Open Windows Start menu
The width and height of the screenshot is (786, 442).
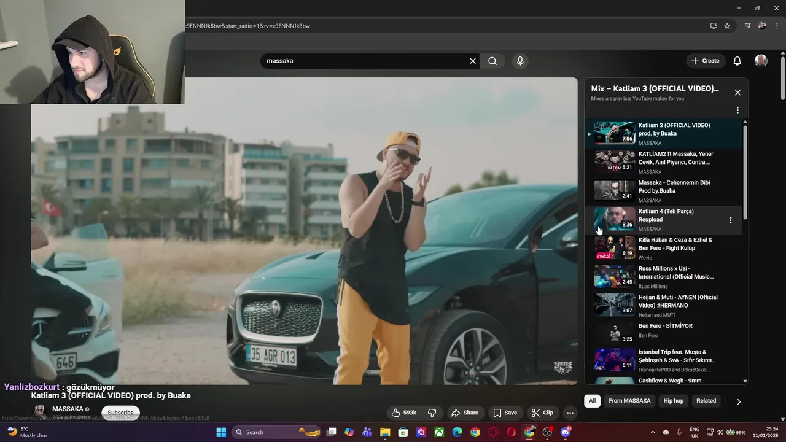(x=221, y=432)
